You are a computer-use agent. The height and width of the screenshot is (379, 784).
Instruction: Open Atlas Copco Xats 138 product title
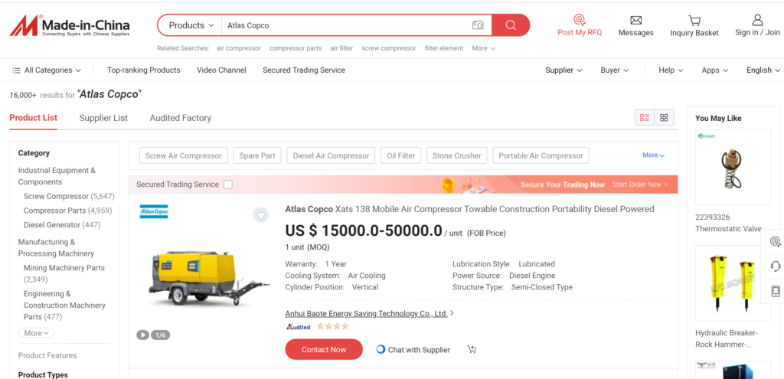[x=469, y=209]
